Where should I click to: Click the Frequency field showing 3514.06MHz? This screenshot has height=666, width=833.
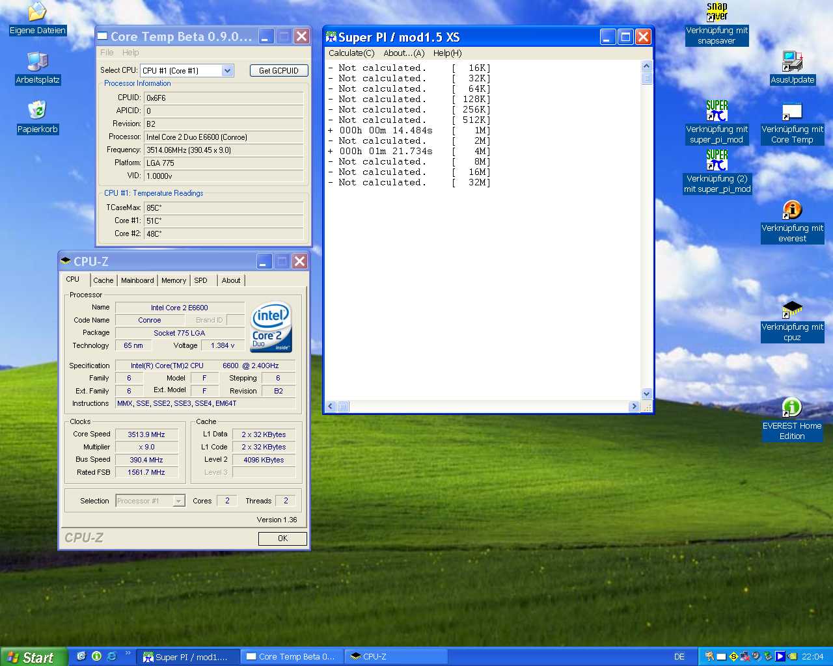click(224, 150)
